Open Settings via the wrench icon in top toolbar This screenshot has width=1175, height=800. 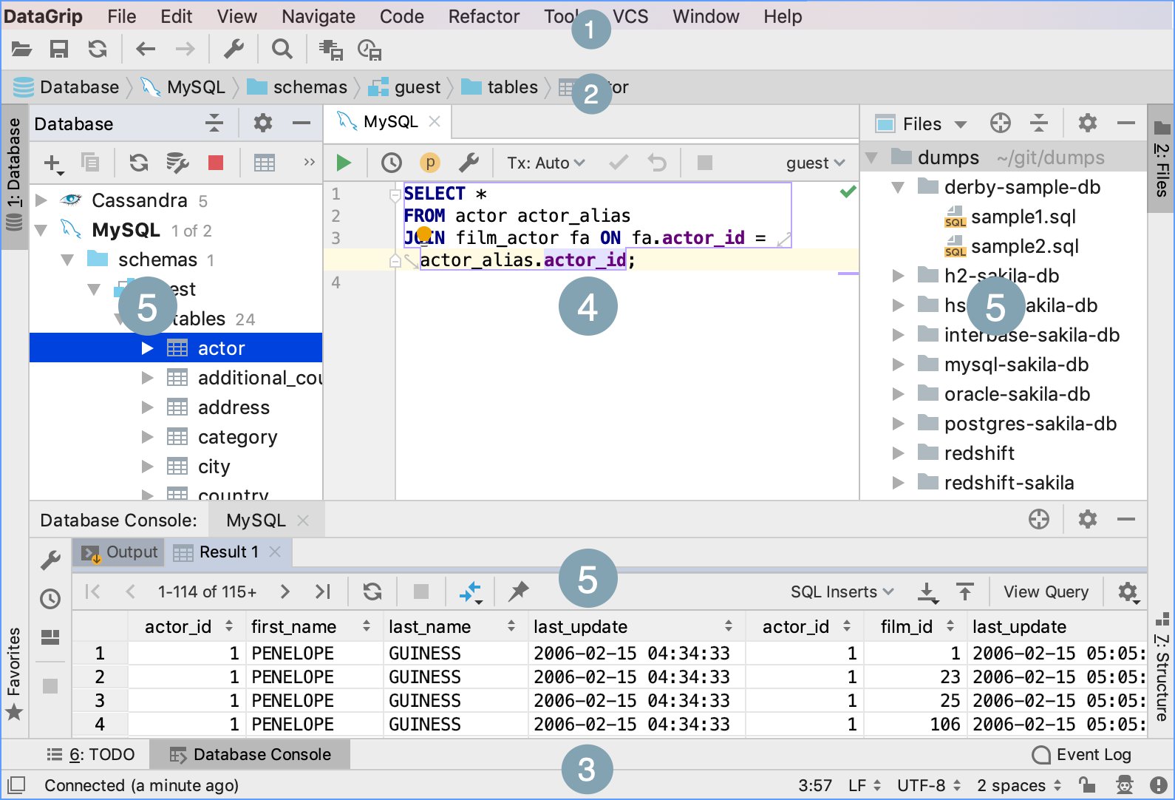click(234, 50)
